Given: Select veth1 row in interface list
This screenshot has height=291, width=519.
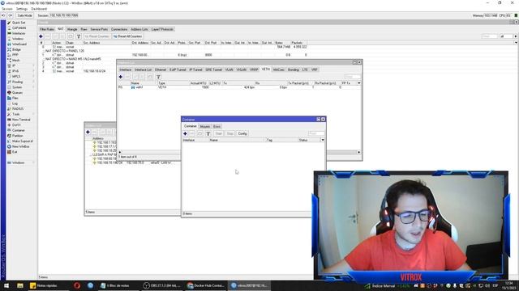Looking at the screenshot, I should pos(239,87).
